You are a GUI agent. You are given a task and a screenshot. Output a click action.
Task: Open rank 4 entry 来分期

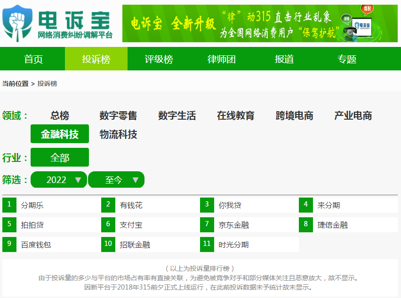point(348,205)
